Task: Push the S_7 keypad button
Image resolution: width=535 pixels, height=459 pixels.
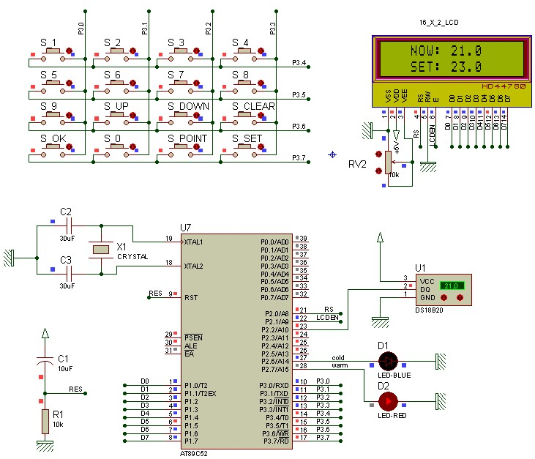Action: (x=181, y=83)
